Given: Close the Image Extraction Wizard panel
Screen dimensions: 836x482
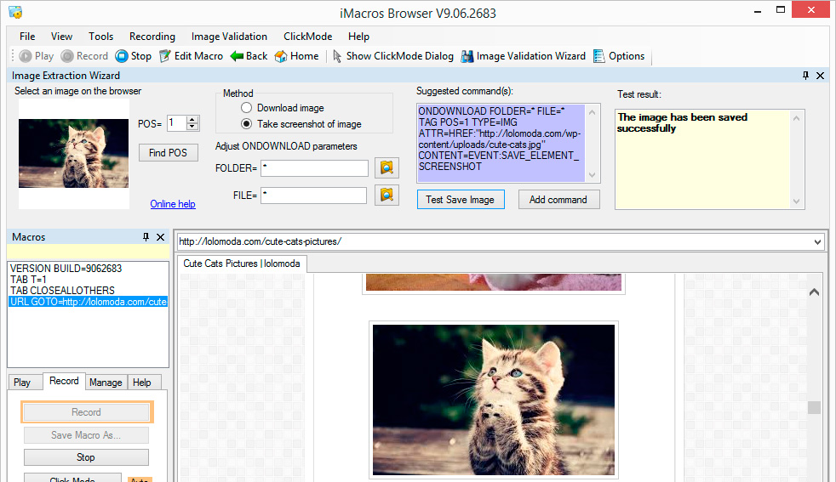Looking at the screenshot, I should [820, 76].
